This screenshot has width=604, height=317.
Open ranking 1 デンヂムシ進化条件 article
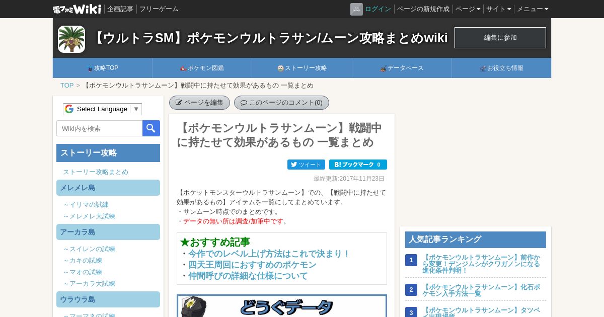(x=482, y=264)
